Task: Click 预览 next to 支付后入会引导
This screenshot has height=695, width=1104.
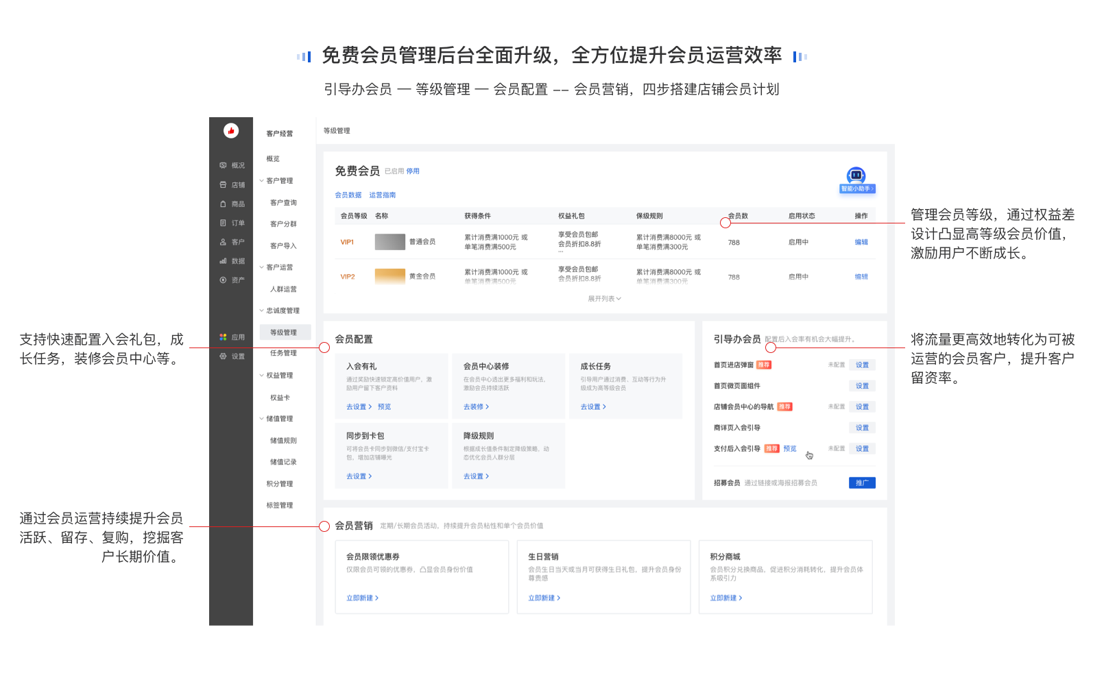Action: (x=790, y=449)
